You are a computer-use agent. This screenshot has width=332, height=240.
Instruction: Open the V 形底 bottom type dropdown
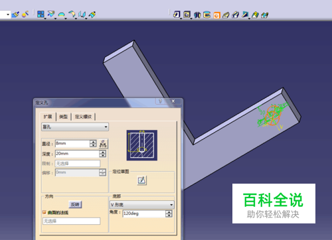(142, 205)
